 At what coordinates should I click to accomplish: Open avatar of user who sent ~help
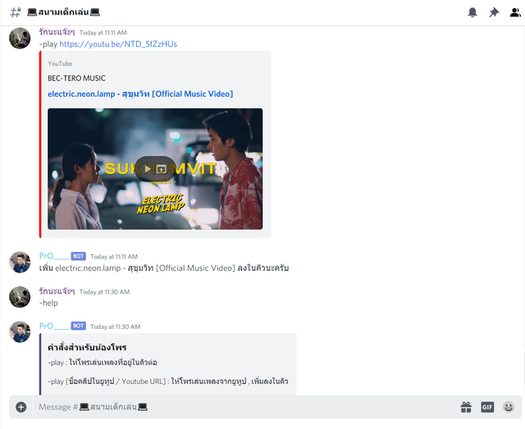[20, 297]
